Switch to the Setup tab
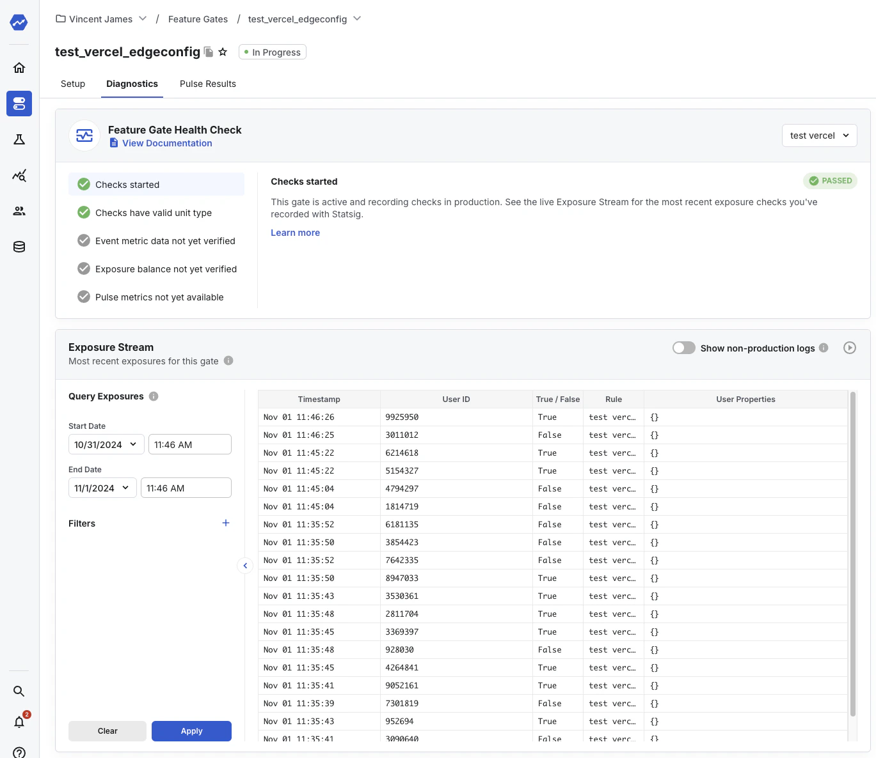 [72, 84]
